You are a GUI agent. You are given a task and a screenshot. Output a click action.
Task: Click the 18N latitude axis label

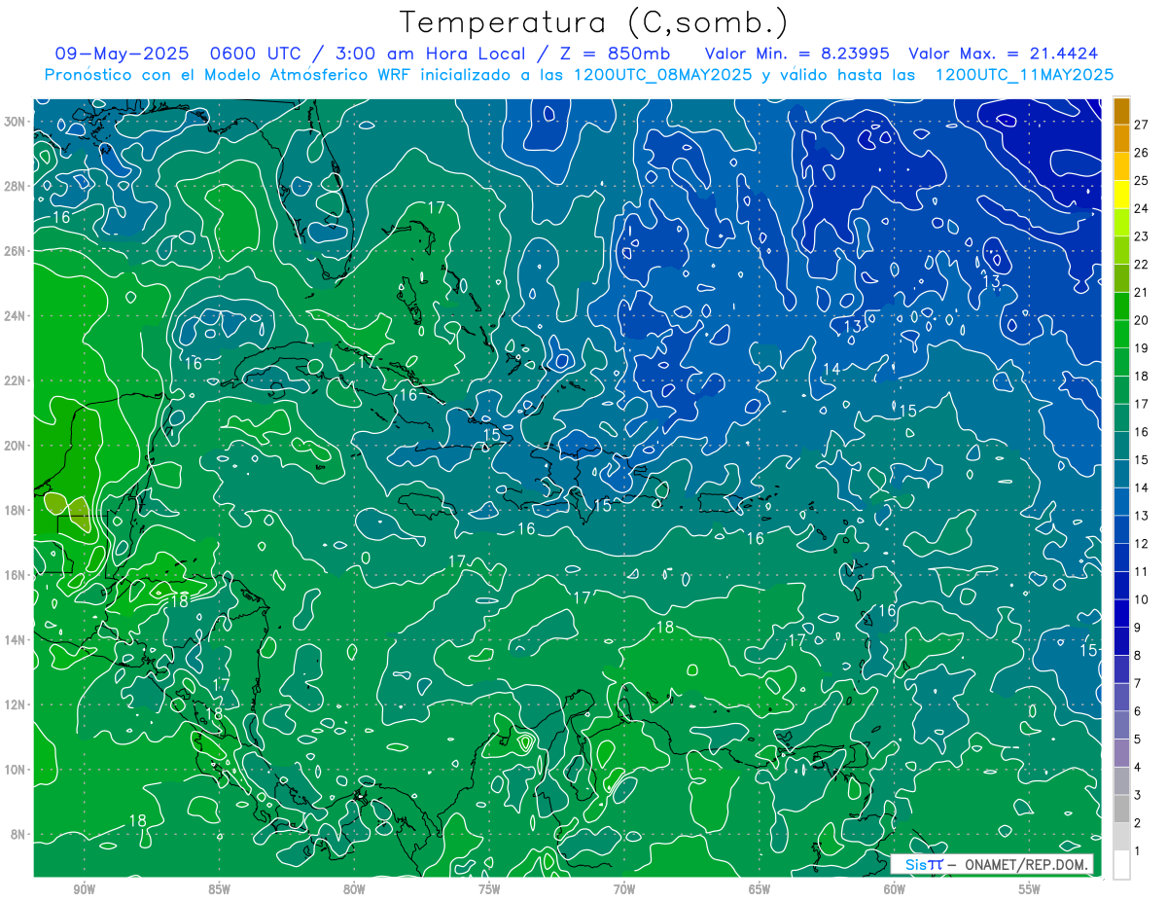click(x=15, y=510)
